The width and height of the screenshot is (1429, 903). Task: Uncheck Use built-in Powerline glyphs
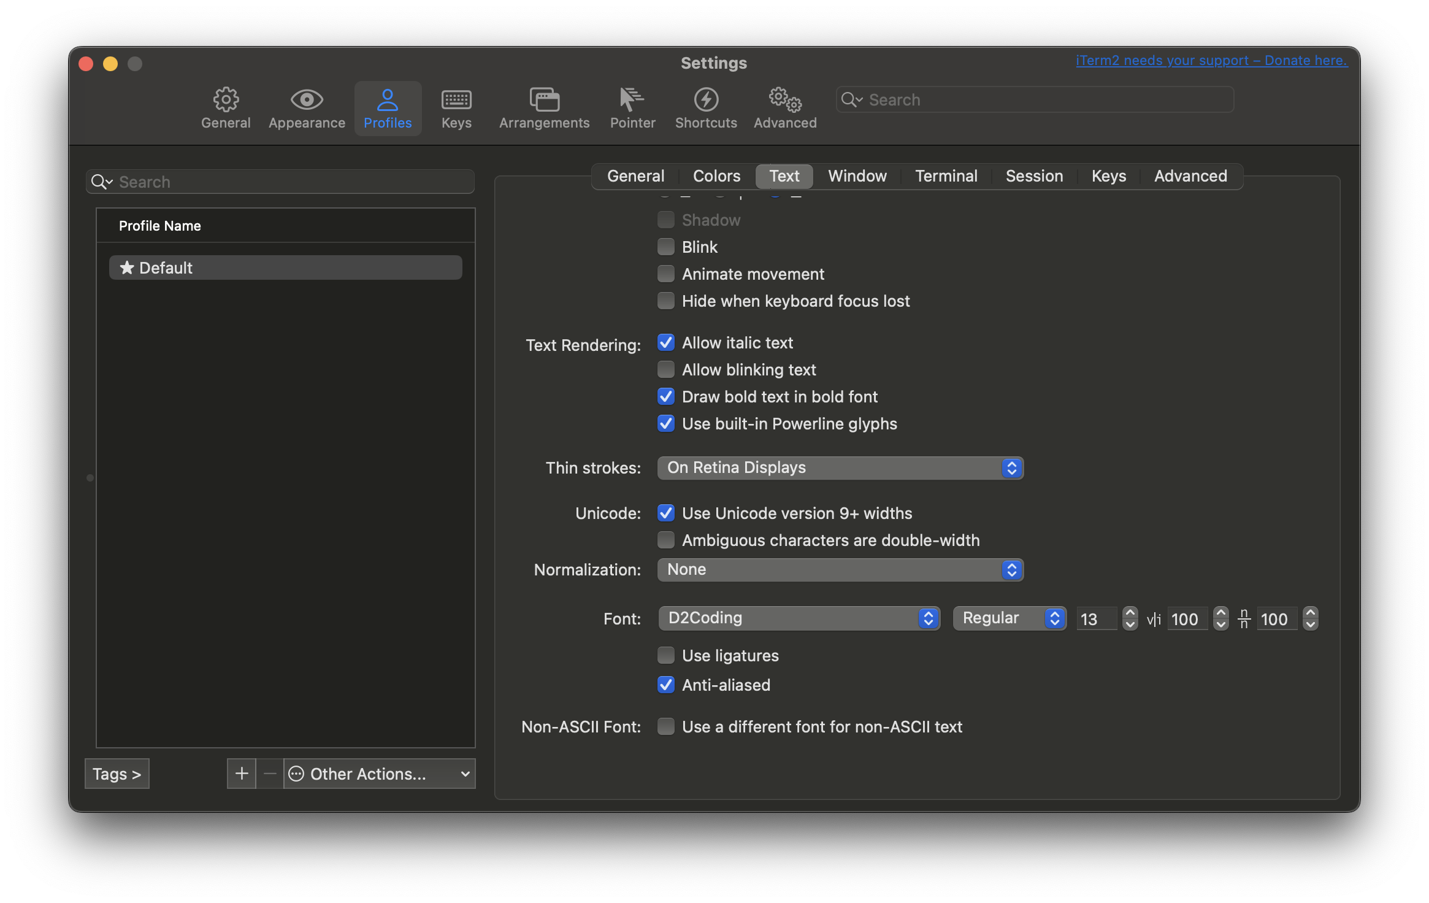pyautogui.click(x=666, y=423)
